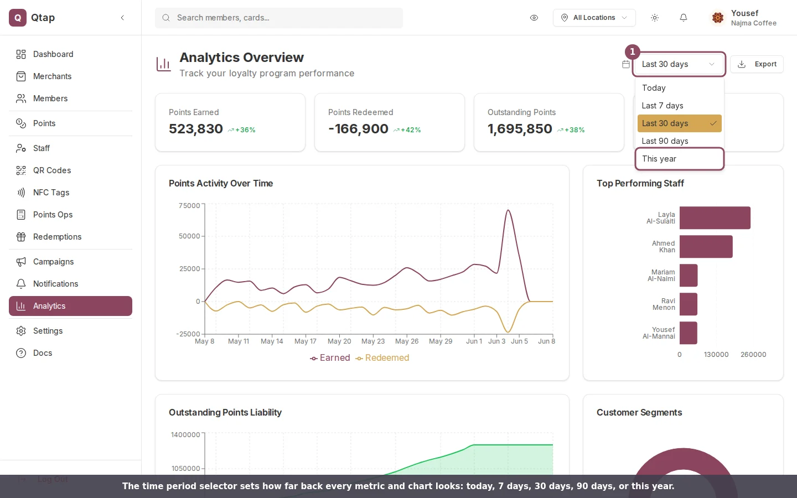Focus the Search members, cards field

(279, 18)
